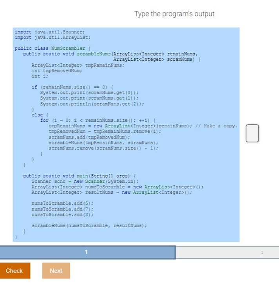Click 'scrambleNums(numsToScramble, resultNums);' line
The width and height of the screenshot is (279, 284).
click(89, 226)
